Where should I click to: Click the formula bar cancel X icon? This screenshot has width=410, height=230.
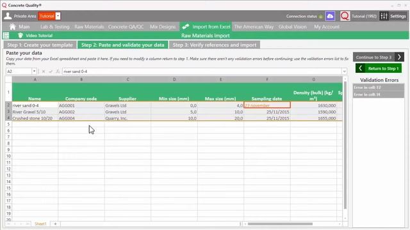[x=44, y=71]
